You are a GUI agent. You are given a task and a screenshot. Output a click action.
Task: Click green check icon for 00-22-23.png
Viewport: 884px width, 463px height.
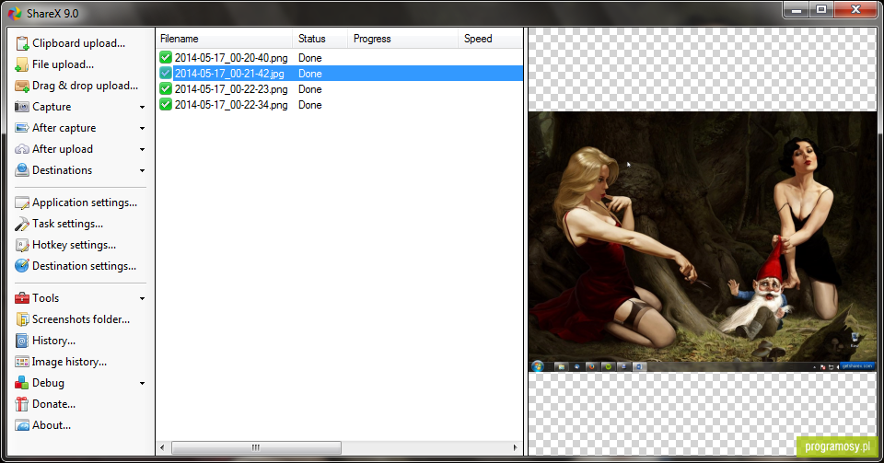(165, 89)
